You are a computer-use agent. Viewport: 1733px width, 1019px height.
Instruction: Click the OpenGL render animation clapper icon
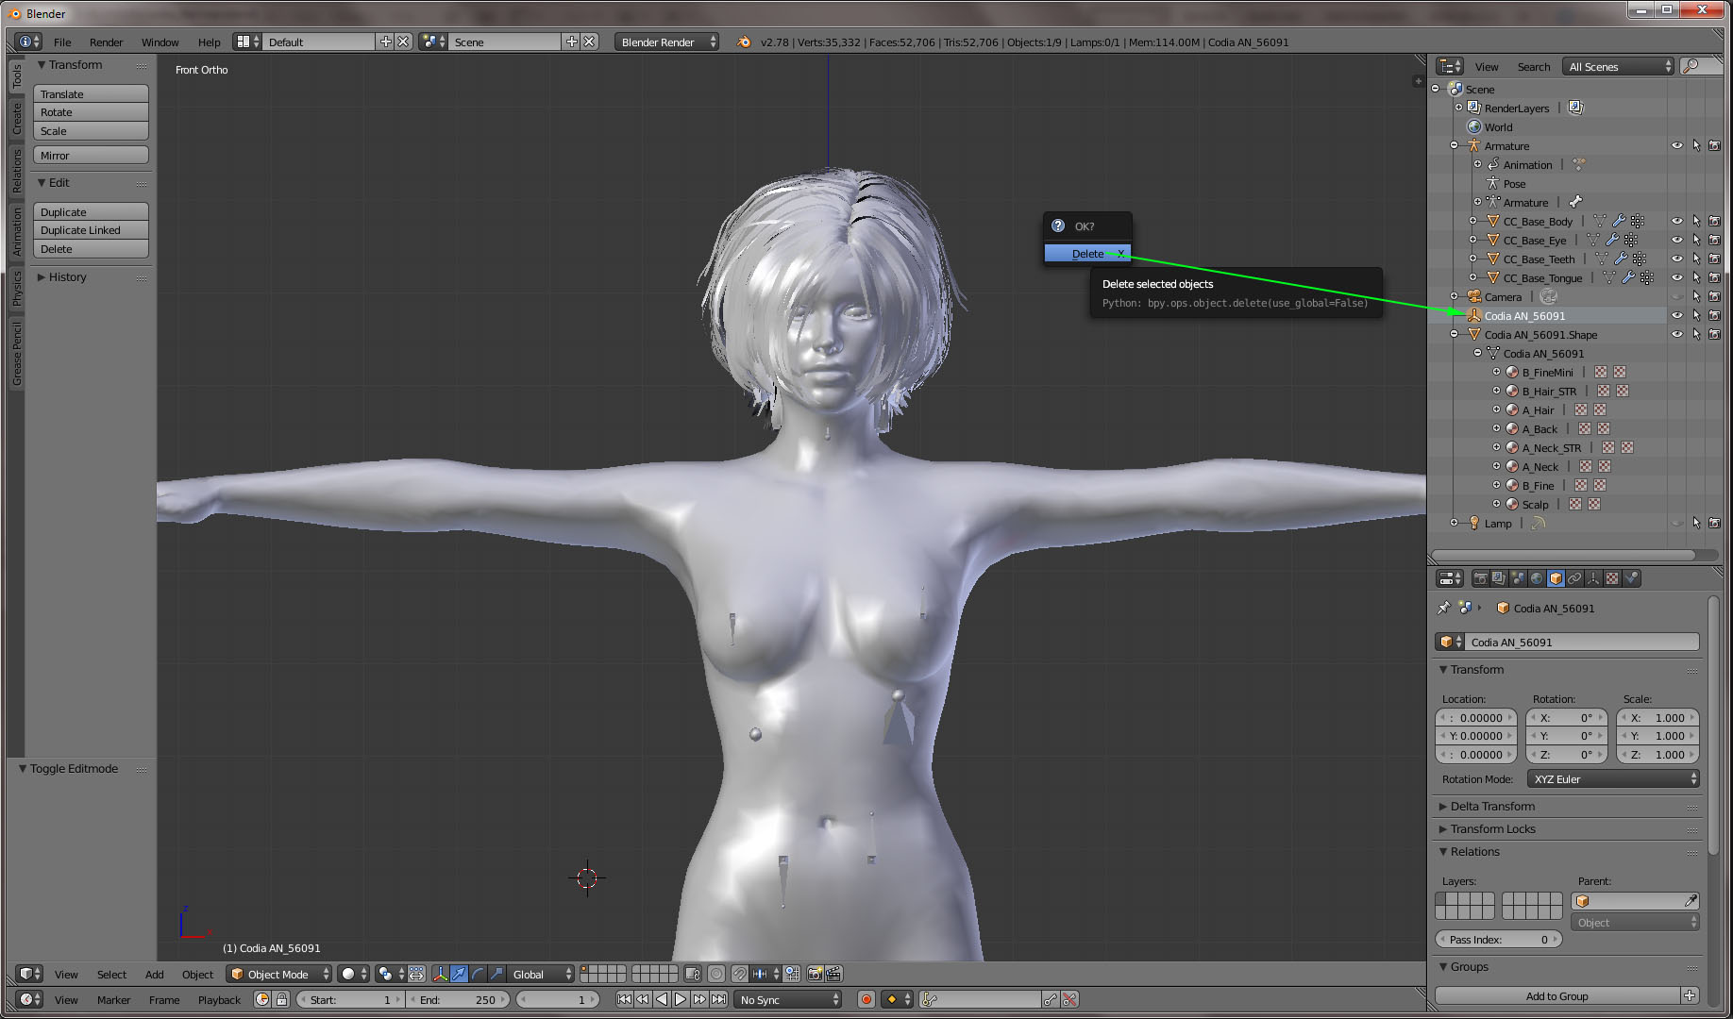[833, 974]
